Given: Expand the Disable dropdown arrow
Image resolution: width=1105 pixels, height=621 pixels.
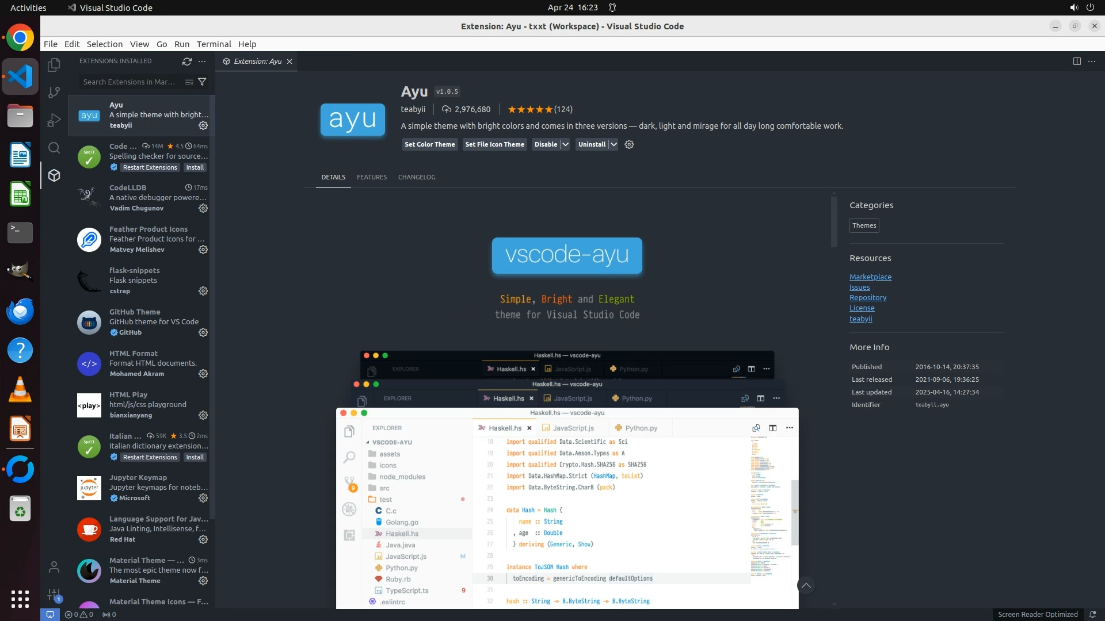Looking at the screenshot, I should tap(565, 144).
